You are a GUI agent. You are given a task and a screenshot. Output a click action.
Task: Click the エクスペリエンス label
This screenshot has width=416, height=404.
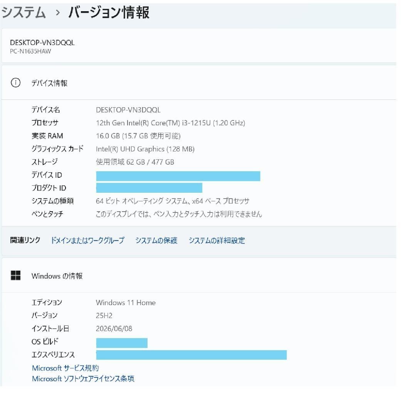coord(53,355)
